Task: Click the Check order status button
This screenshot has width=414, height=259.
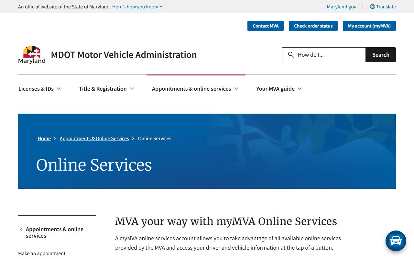Action: (x=313, y=26)
